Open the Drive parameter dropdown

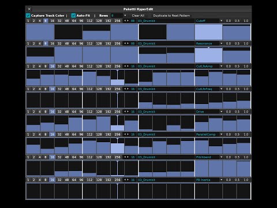[x=221, y=112]
